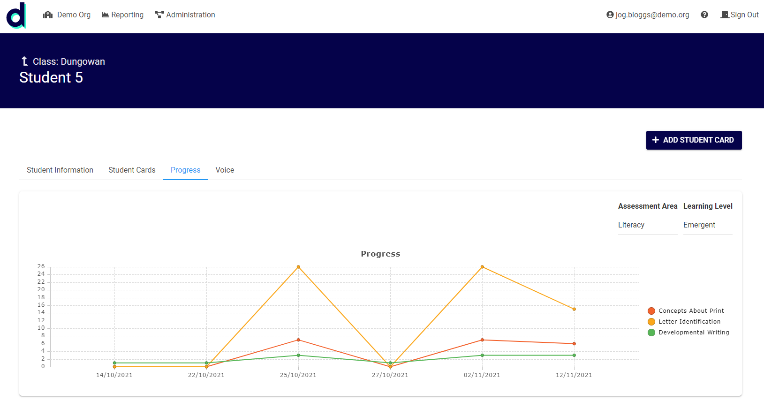Open Reporting menu
The height and width of the screenshot is (401, 764).
coord(123,15)
